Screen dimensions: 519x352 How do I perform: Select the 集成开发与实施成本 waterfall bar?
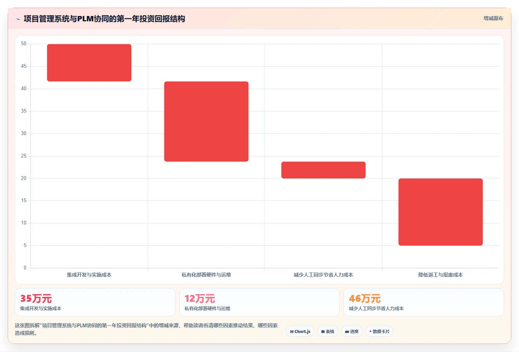(x=89, y=63)
